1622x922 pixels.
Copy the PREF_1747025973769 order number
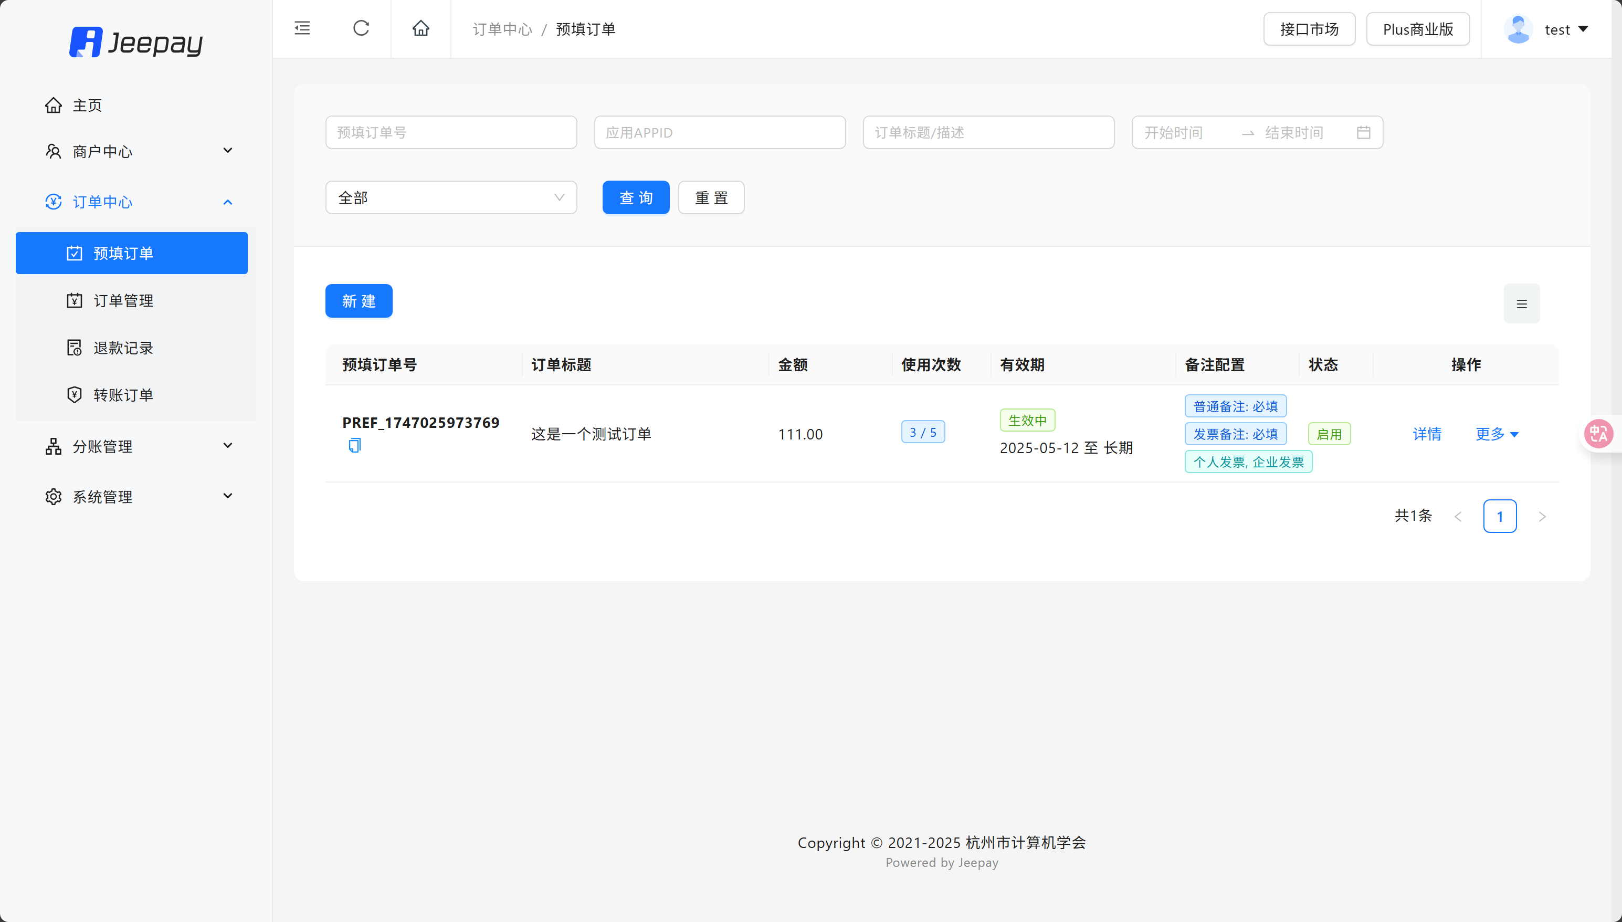[354, 446]
